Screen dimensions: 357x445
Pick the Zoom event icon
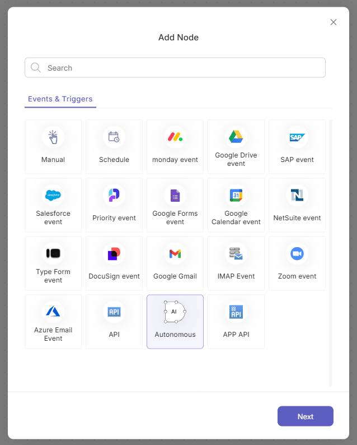tap(297, 253)
